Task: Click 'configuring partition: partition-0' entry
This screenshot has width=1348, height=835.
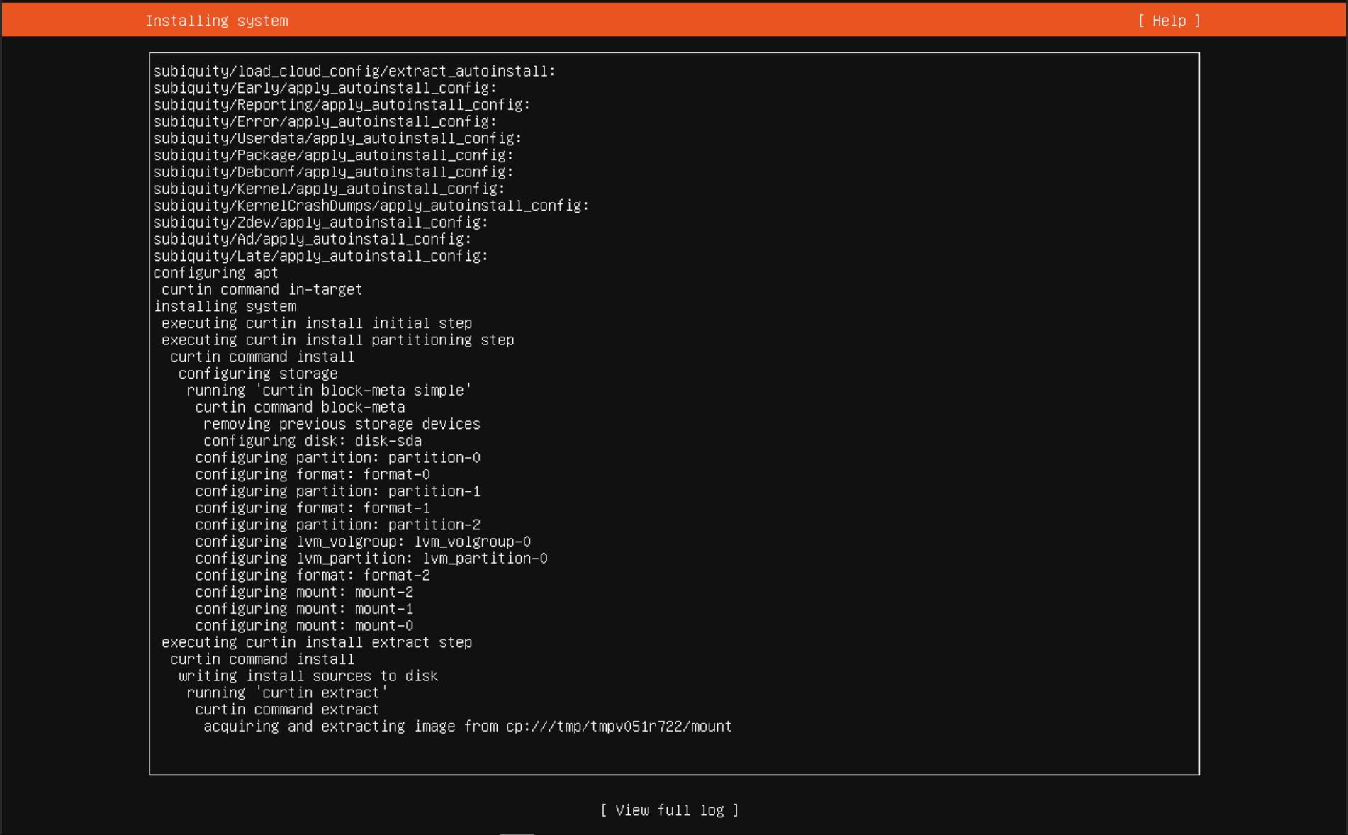Action: 338,458
